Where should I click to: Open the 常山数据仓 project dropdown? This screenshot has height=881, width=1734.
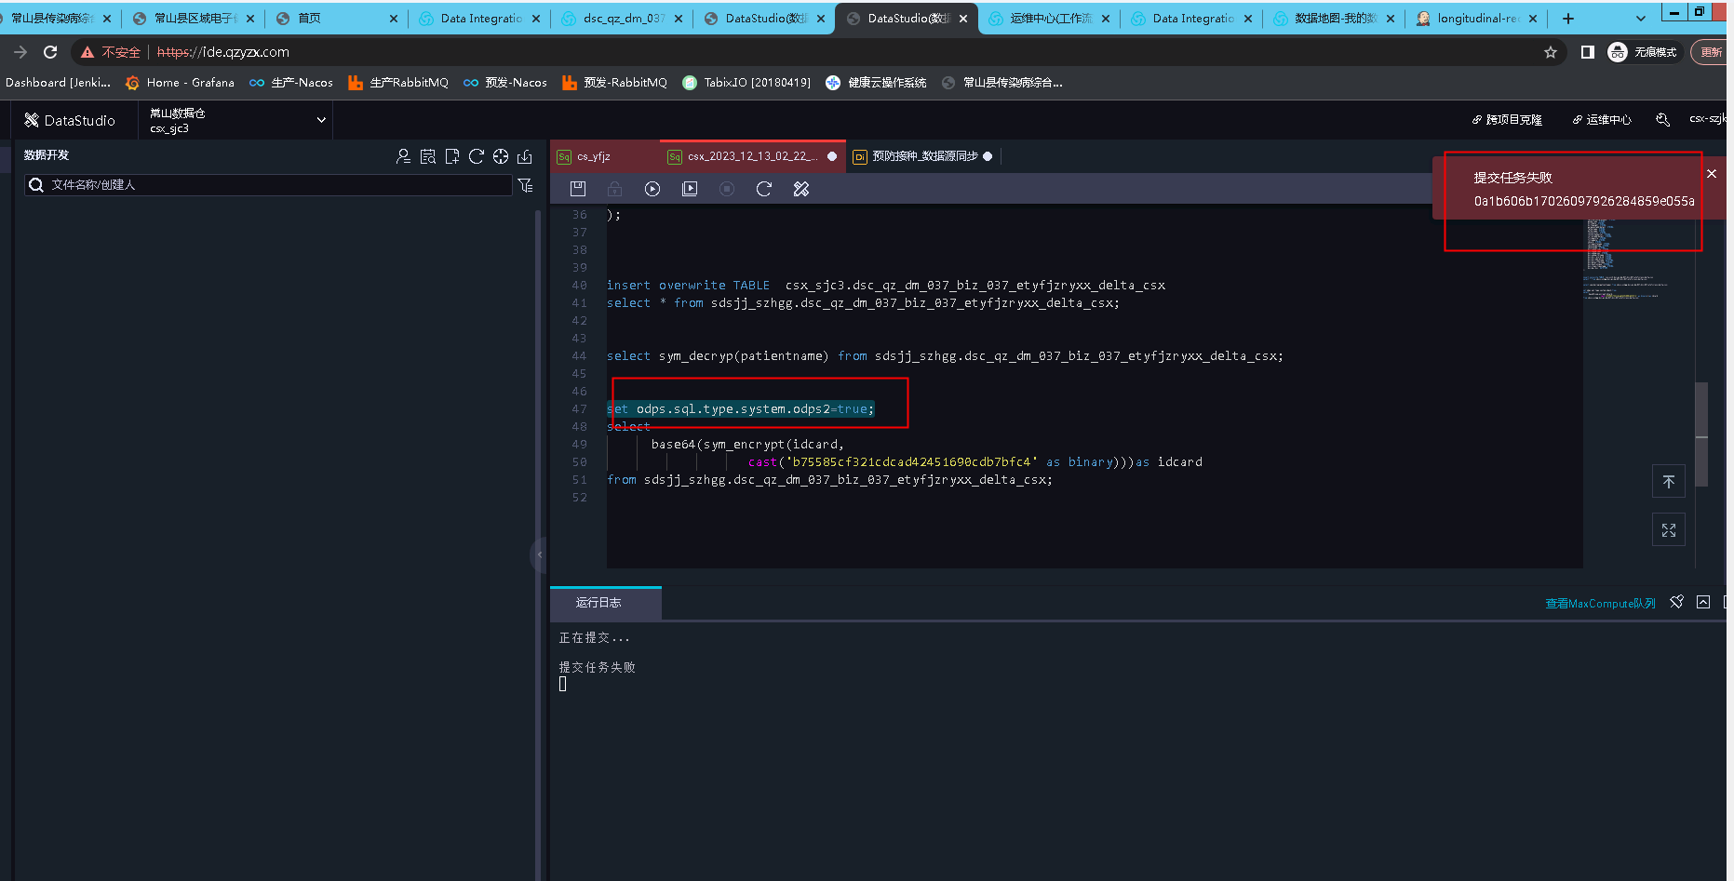point(237,120)
